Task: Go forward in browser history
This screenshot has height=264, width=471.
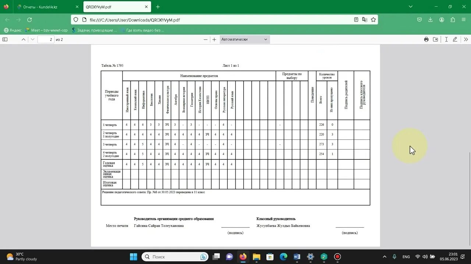Action: click(x=18, y=20)
